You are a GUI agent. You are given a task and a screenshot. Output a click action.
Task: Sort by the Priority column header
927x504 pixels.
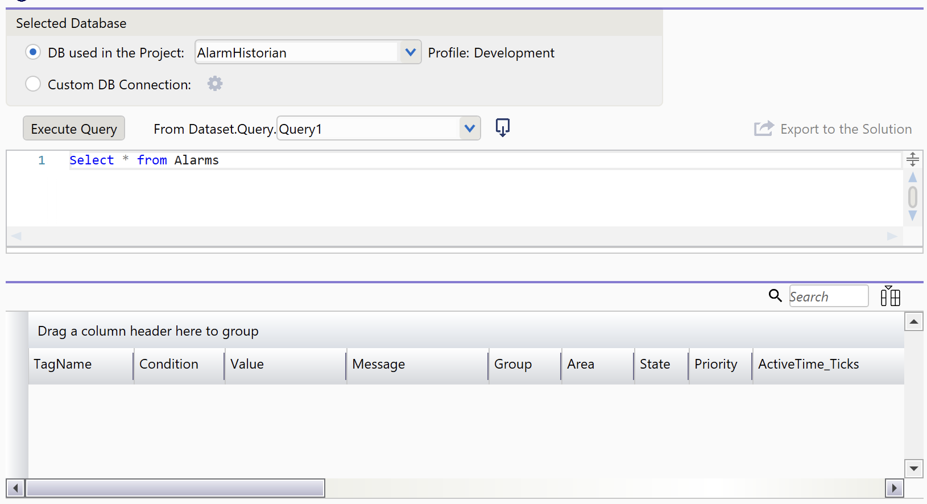(715, 365)
